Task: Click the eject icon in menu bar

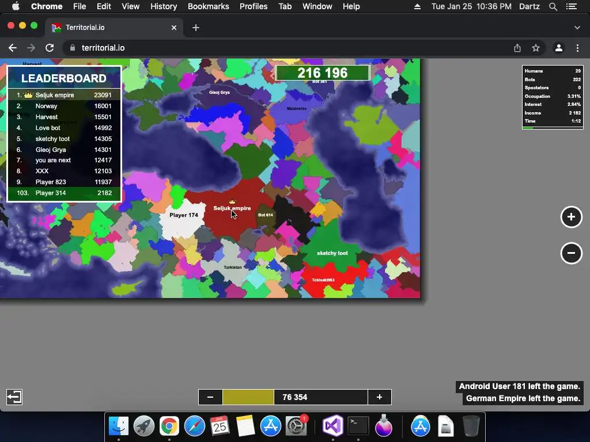Action: (x=417, y=6)
